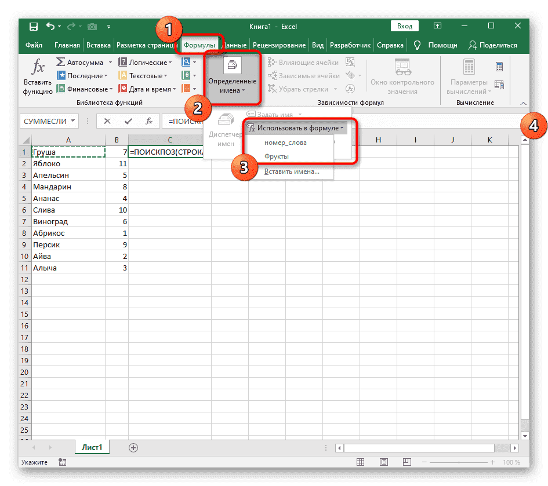Expand the Logical functions dropdown

[170, 63]
